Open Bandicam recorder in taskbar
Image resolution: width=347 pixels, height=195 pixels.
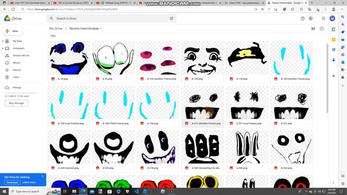(172, 191)
